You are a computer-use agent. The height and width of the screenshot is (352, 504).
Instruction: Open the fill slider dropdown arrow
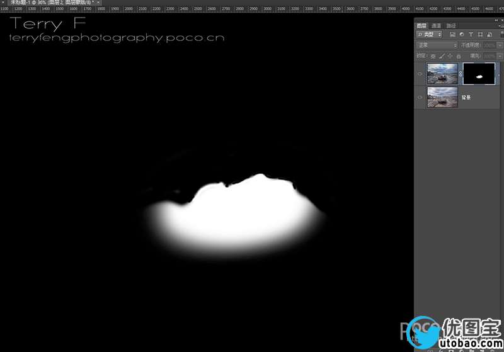point(500,56)
